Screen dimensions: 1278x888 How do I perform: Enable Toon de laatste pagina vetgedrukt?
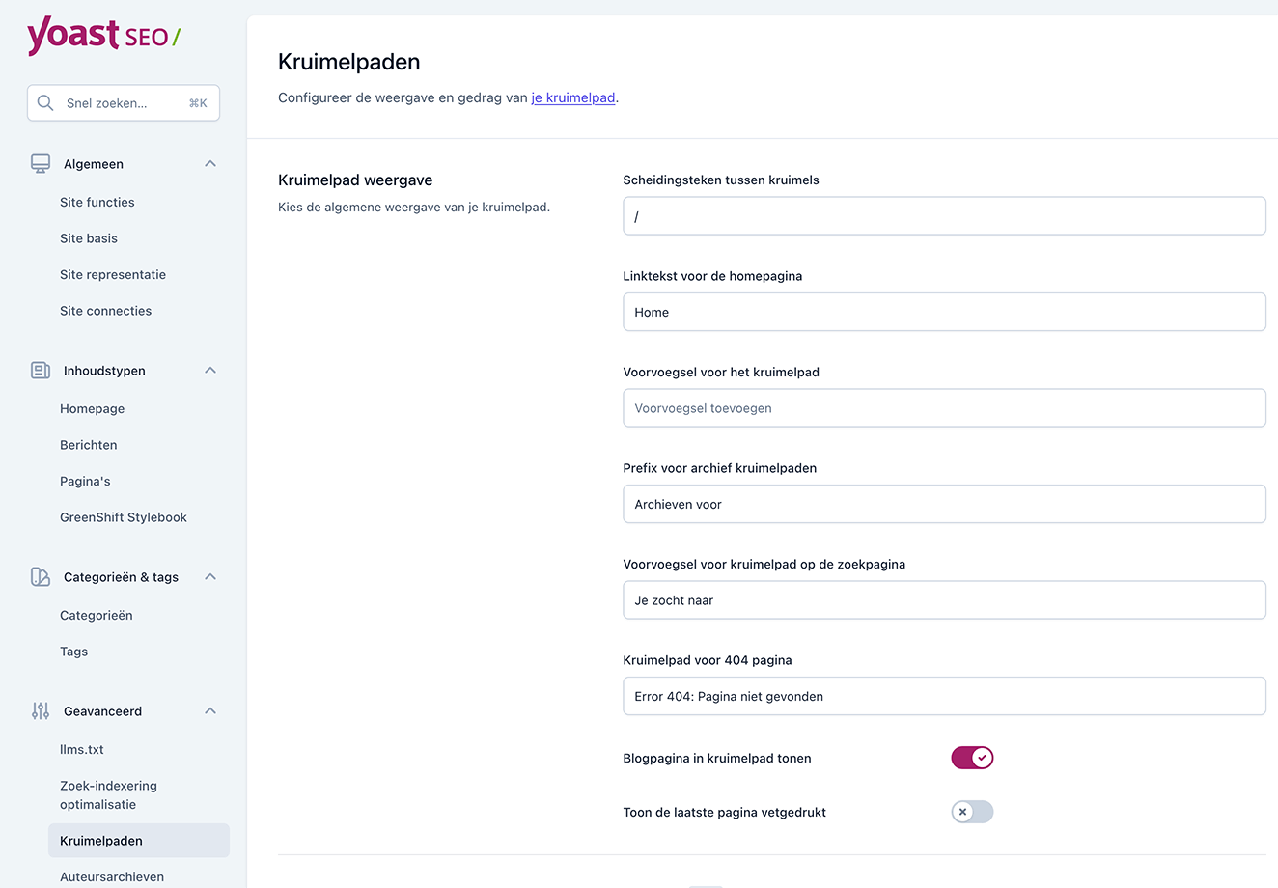tap(972, 812)
